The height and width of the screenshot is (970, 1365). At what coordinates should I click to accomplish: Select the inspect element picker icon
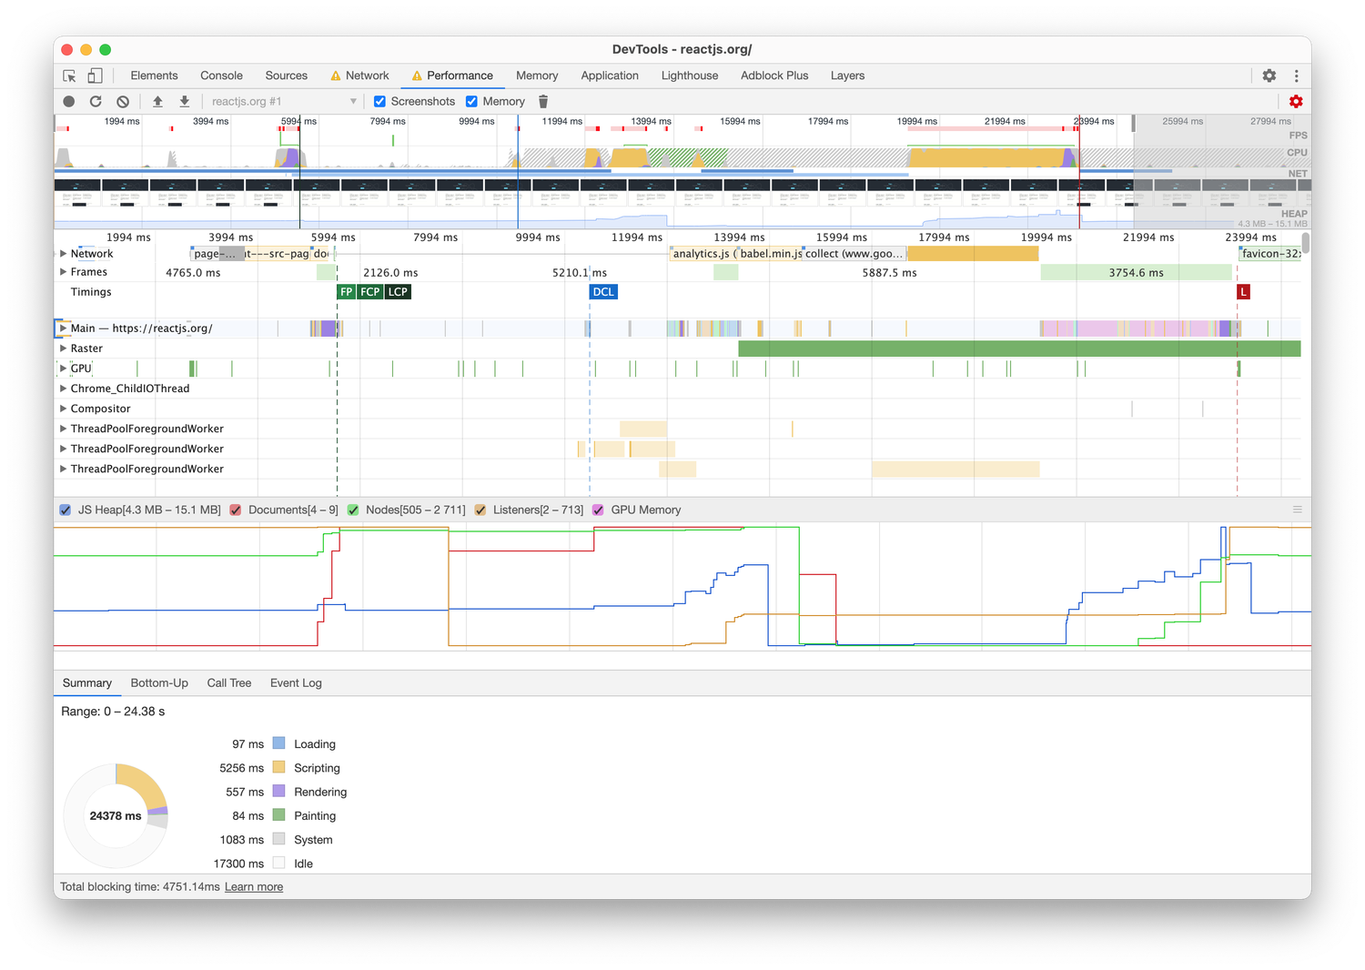pyautogui.click(x=69, y=76)
